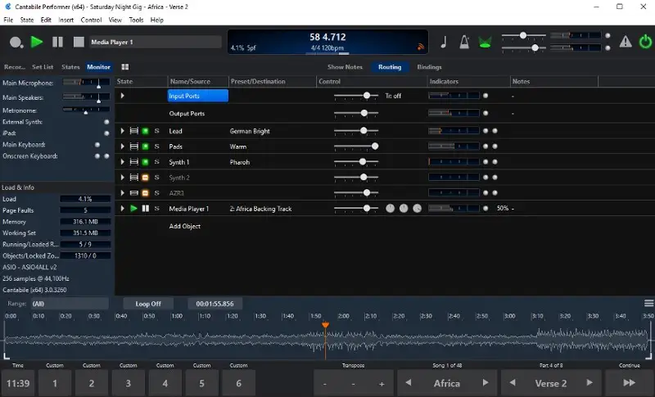Click the Loop Off button
The width and height of the screenshot is (655, 397).
tap(148, 304)
